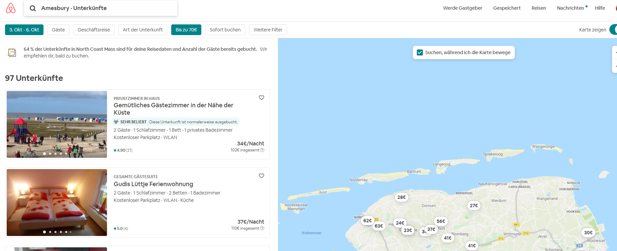Click the 30€ map price marker
Viewport: 617px width, 251px height.
tap(589, 233)
